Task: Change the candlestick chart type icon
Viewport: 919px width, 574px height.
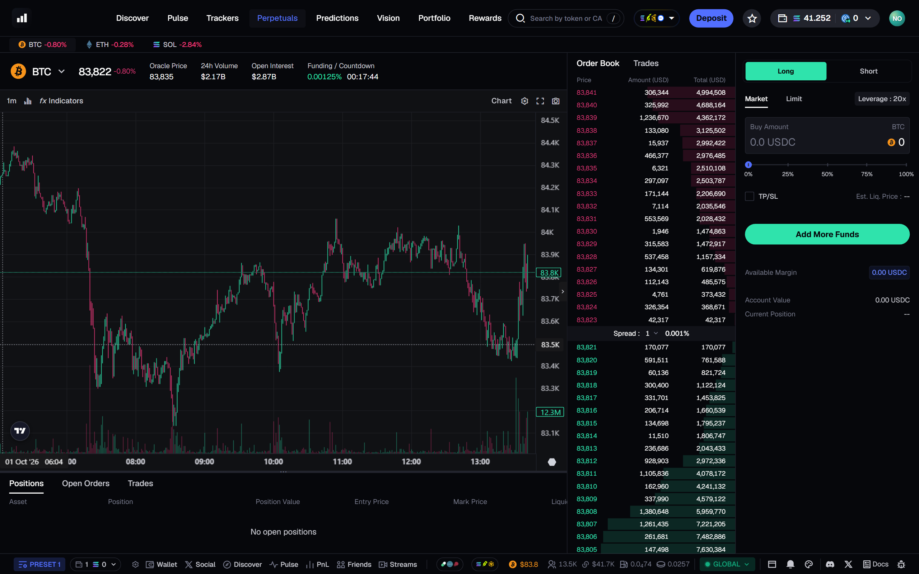Action: pyautogui.click(x=28, y=101)
